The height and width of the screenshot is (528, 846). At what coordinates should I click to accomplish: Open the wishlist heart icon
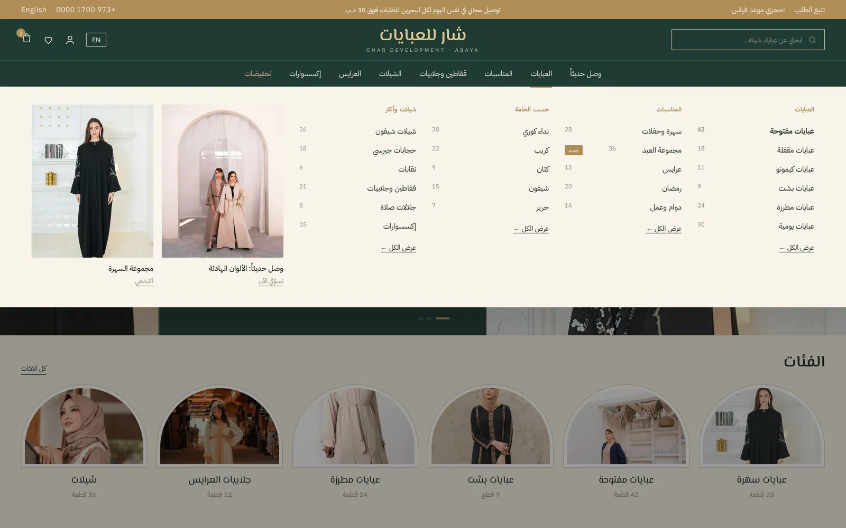click(x=48, y=40)
